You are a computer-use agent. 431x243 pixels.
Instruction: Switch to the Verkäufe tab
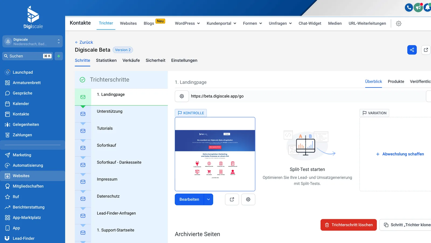[131, 60]
